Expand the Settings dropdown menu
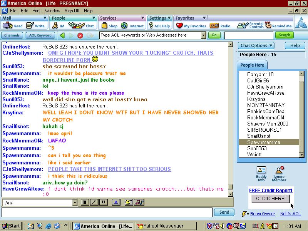The width and height of the screenshot is (308, 231). 169,18
